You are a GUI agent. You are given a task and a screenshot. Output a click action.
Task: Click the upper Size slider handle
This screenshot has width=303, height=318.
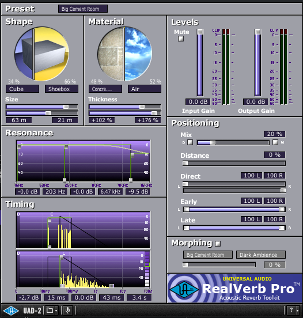[x=66, y=107]
